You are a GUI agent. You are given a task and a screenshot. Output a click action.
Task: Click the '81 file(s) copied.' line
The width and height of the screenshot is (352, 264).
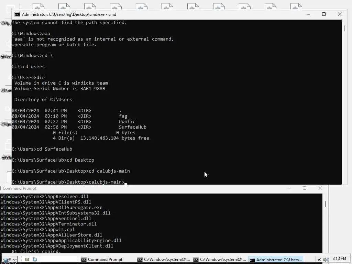[36, 251]
